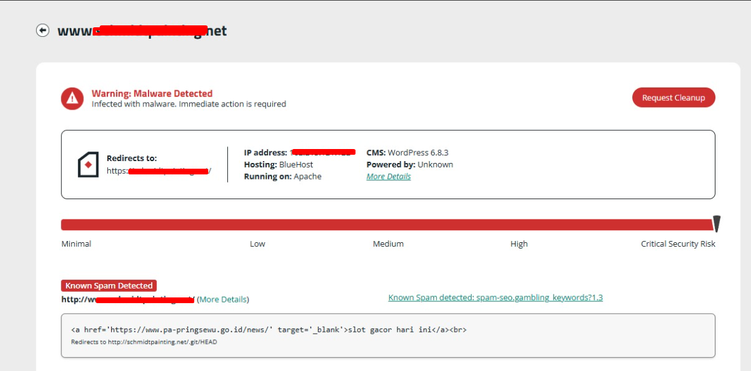
Task: Click the black risk meter pointer marker
Action: [x=717, y=224]
